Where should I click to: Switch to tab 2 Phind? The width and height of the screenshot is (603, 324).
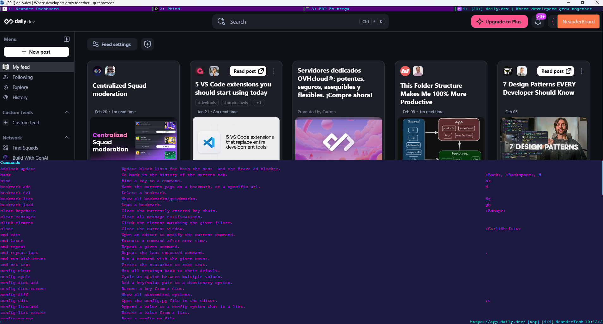[228, 9]
